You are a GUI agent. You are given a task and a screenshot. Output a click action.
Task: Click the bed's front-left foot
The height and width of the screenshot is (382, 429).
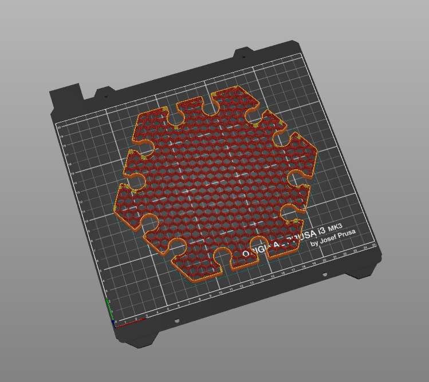point(141,340)
